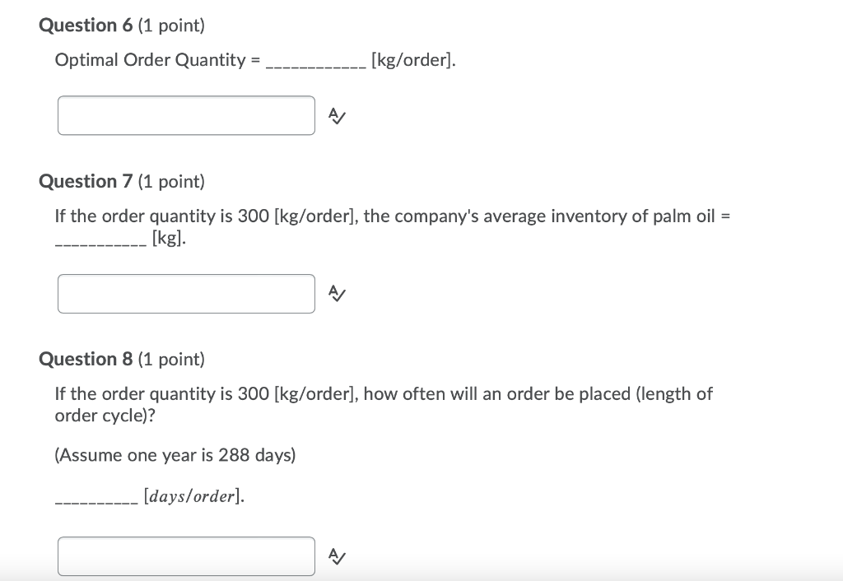Image resolution: width=843 pixels, height=581 pixels.
Task: Click the [kg] unit label in Question 7
Action: point(169,239)
